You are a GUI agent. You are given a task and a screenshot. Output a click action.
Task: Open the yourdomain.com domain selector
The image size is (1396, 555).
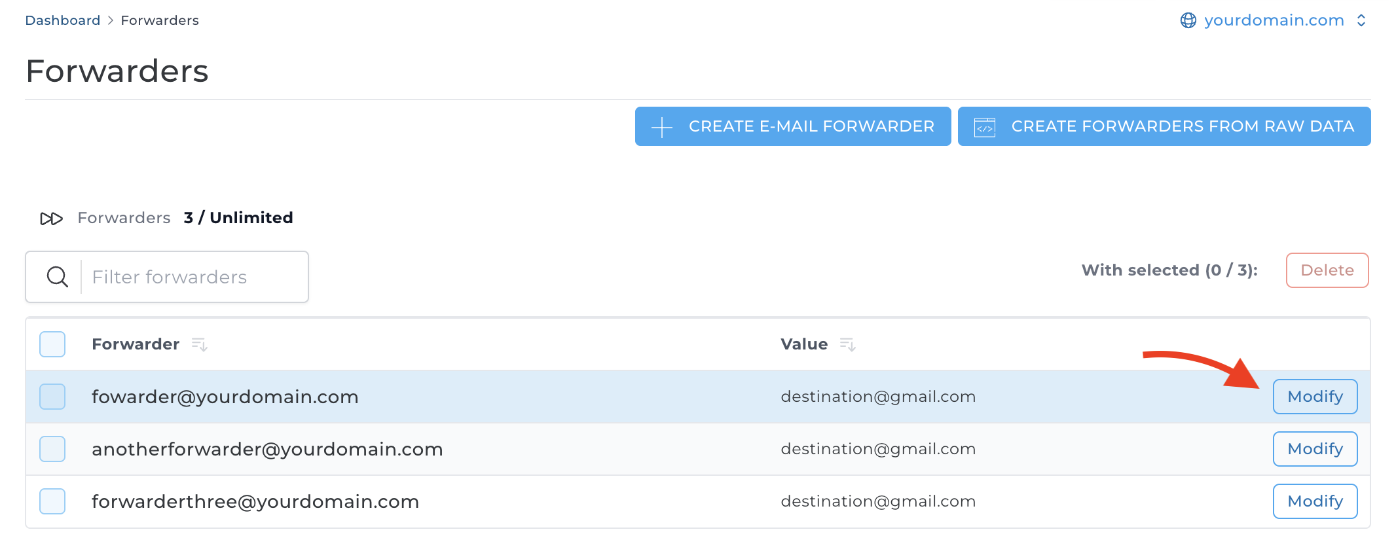[1274, 21]
